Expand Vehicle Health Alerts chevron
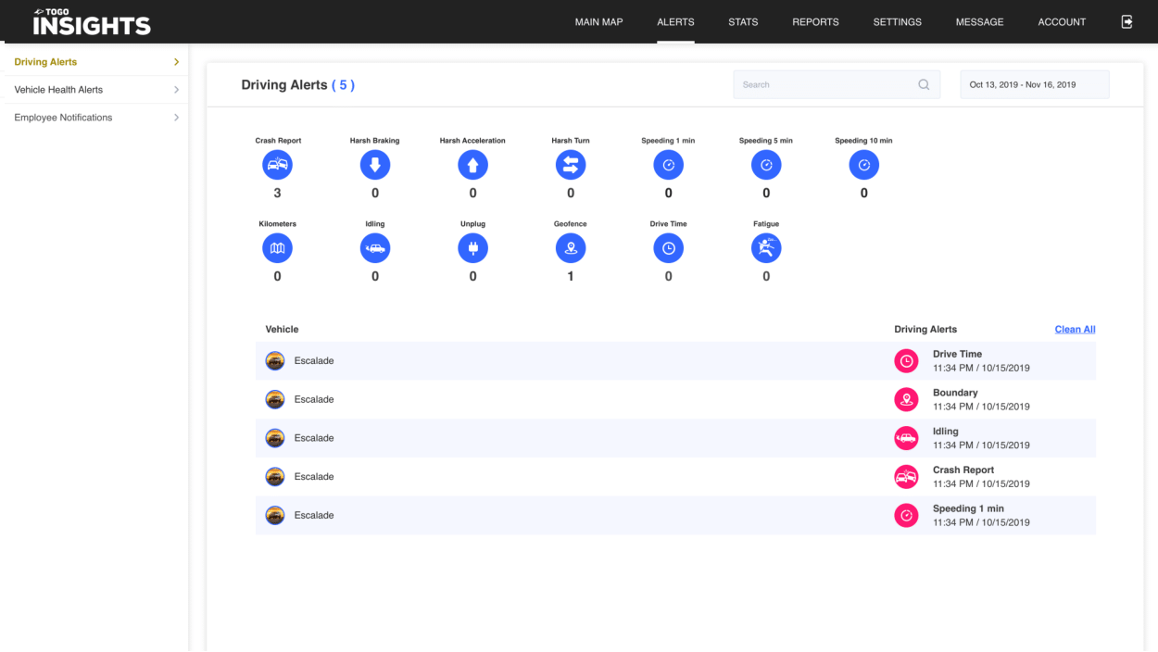Image resolution: width=1158 pixels, height=652 pixels. [176, 90]
